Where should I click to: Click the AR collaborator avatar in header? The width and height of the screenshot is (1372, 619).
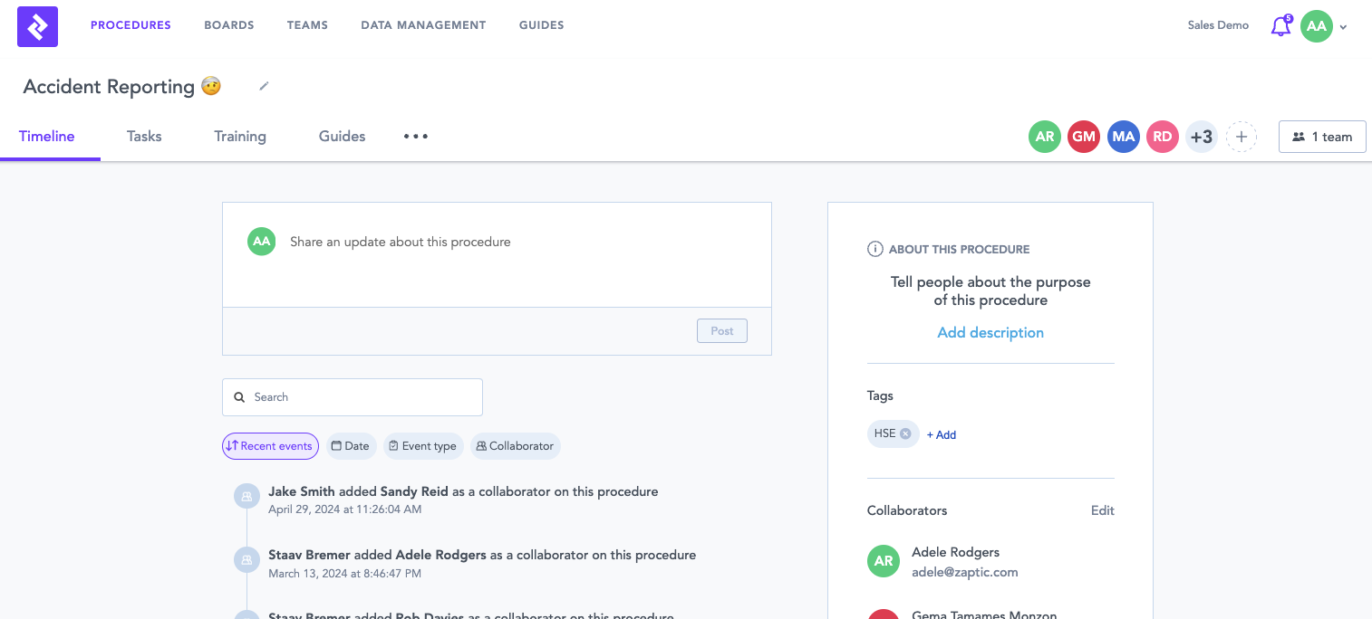(x=1044, y=137)
